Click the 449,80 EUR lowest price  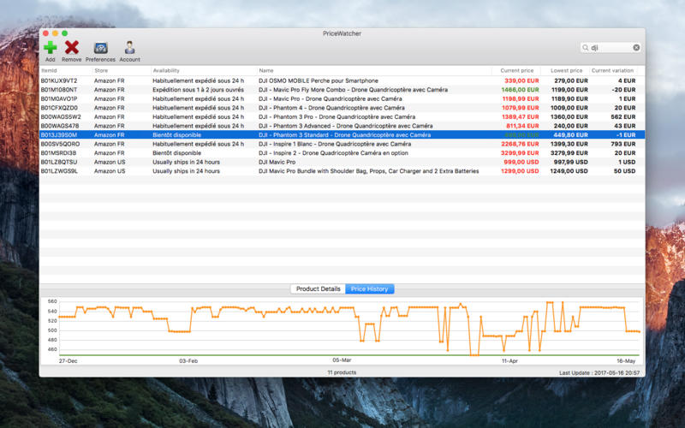pyautogui.click(x=570, y=135)
